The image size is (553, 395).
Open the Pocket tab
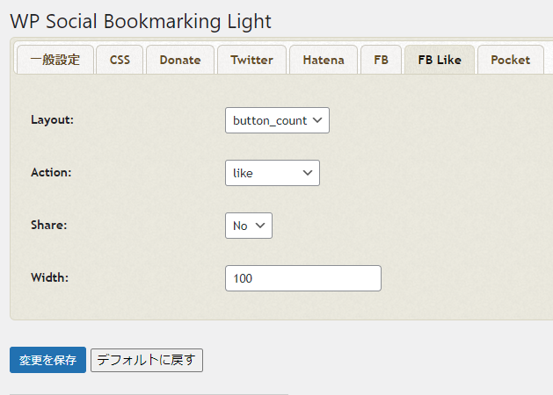510,60
